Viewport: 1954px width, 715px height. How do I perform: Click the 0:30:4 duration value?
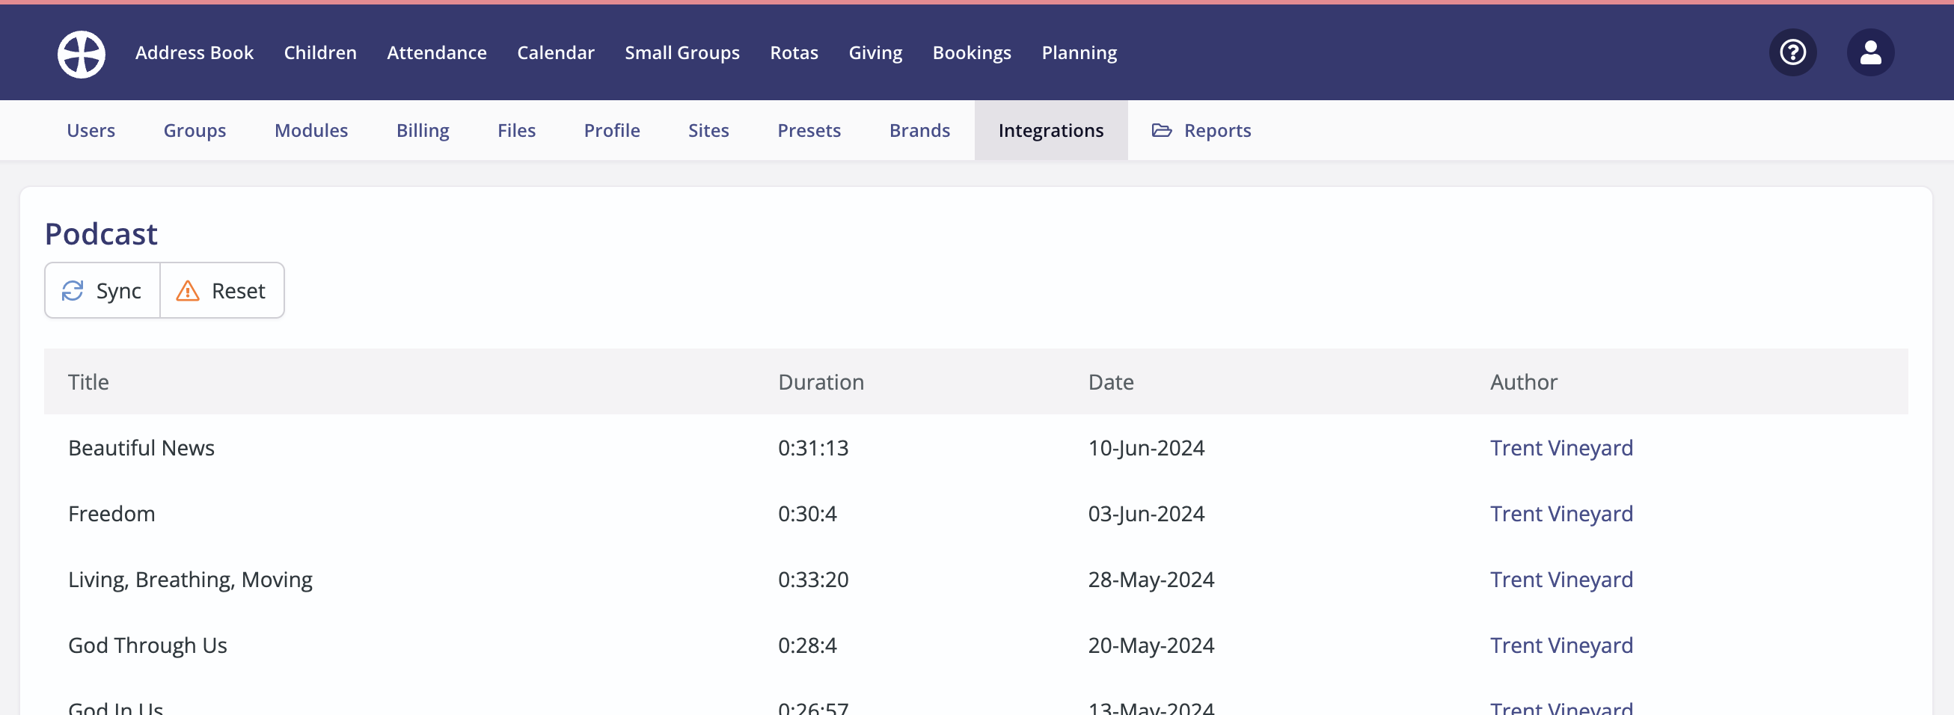point(807,513)
